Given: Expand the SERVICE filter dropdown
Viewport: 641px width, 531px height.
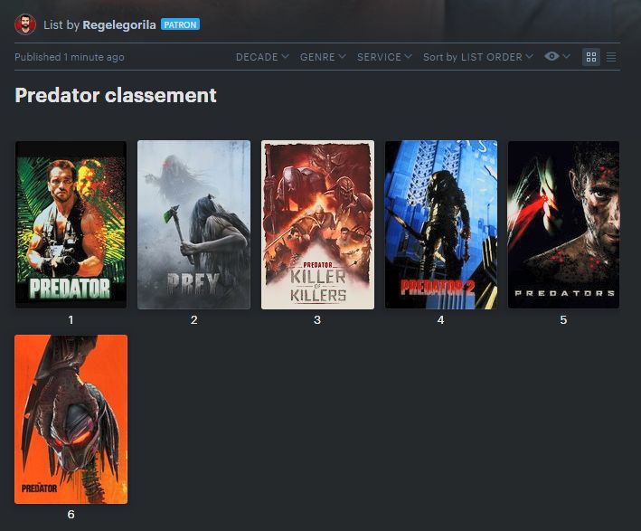Looking at the screenshot, I should coord(384,57).
